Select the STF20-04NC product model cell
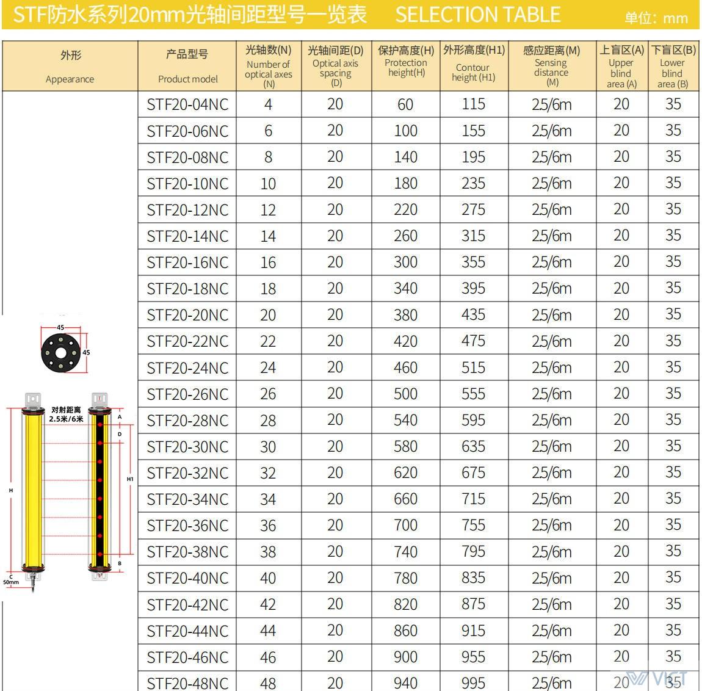This screenshot has height=691, width=702. 187,104
